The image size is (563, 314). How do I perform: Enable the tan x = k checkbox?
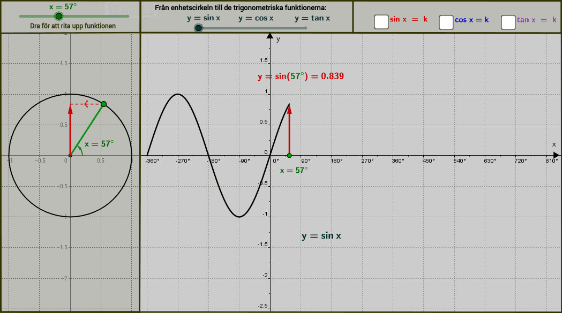pyautogui.click(x=508, y=22)
